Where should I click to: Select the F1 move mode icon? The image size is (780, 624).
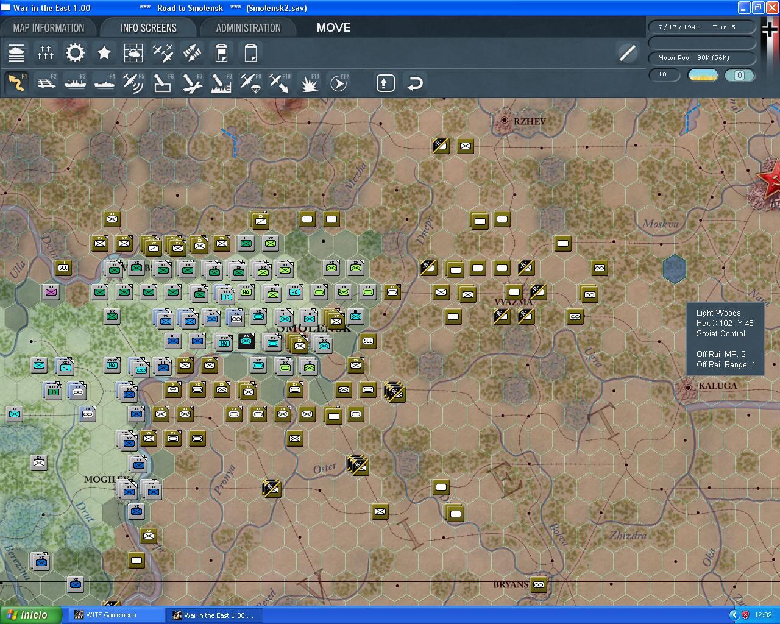click(x=16, y=83)
